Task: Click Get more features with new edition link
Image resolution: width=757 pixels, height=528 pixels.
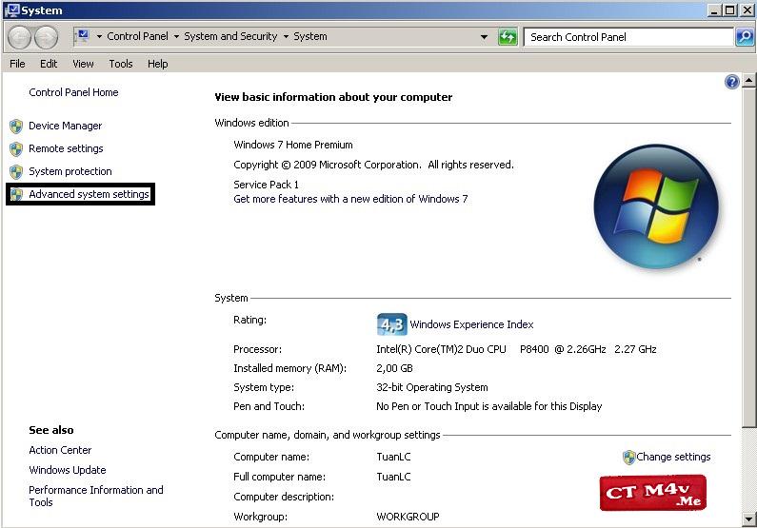Action: click(350, 199)
